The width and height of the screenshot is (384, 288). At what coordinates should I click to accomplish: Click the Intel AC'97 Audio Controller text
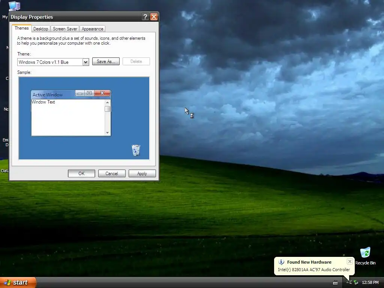coord(314,269)
